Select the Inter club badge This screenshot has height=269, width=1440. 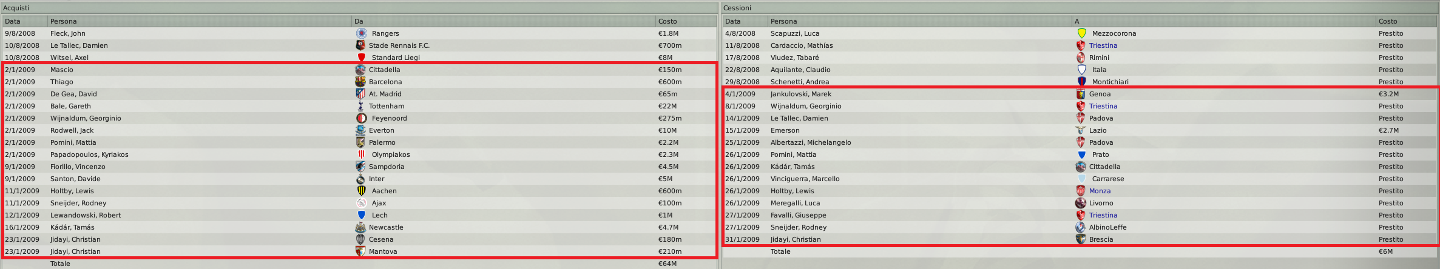[360, 179]
